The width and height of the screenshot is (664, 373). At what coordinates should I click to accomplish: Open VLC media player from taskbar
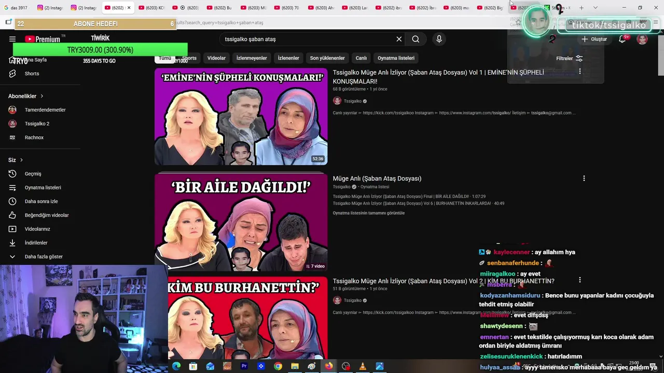363,366
